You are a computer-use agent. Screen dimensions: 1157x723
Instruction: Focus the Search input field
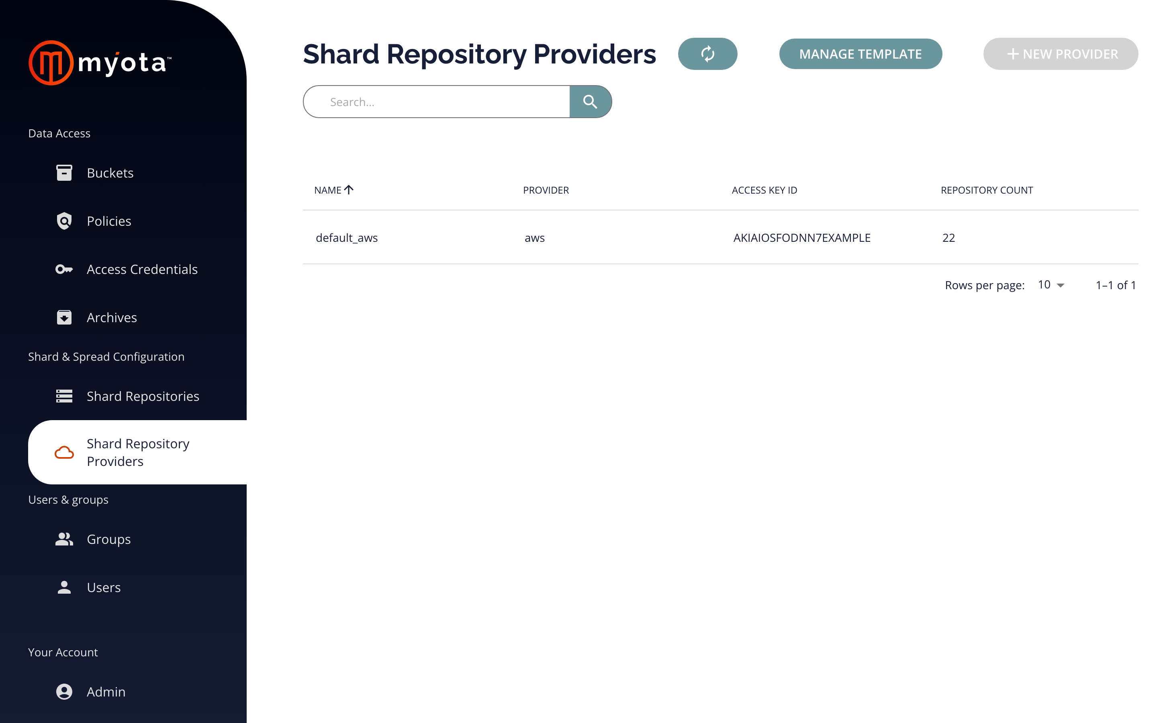point(437,101)
